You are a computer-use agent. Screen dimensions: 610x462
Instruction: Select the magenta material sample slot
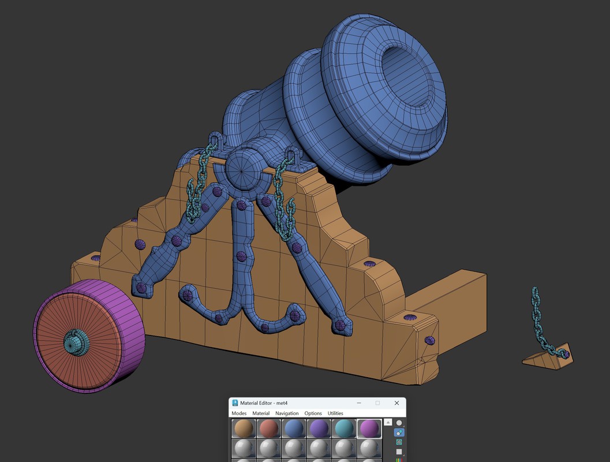[369, 428]
